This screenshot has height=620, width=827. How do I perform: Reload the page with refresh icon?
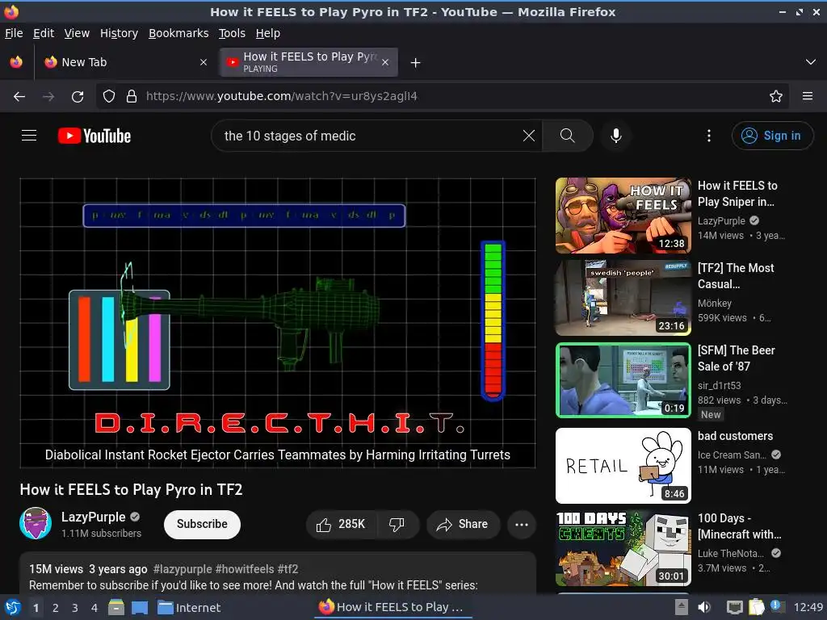(x=78, y=97)
